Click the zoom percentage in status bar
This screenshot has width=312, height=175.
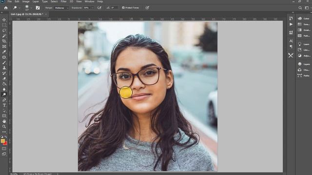pos(14,174)
